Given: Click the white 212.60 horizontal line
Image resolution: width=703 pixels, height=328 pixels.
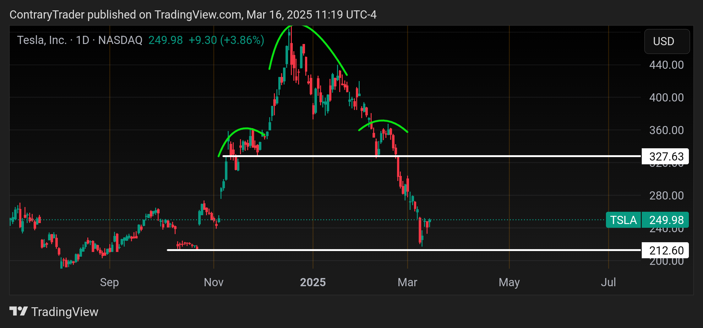Looking at the screenshot, I should tap(404, 250).
